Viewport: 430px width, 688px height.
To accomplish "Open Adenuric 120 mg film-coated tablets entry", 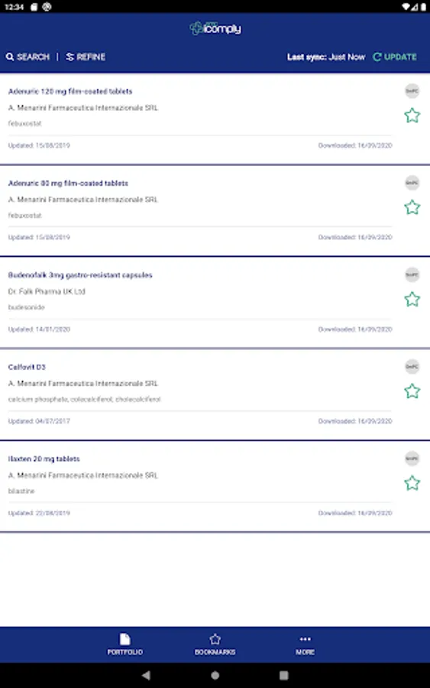I will pyautogui.click(x=70, y=91).
